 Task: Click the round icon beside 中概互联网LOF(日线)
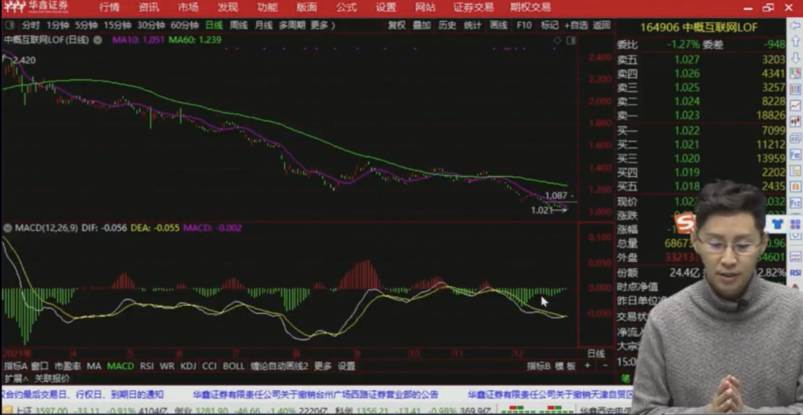click(97, 40)
